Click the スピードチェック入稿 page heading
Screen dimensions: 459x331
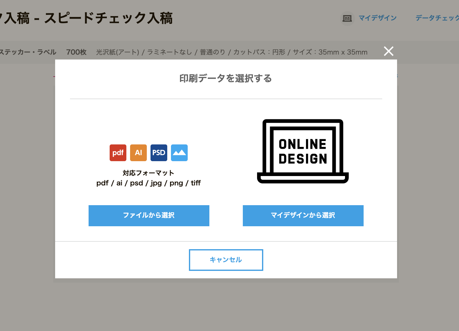[108, 18]
